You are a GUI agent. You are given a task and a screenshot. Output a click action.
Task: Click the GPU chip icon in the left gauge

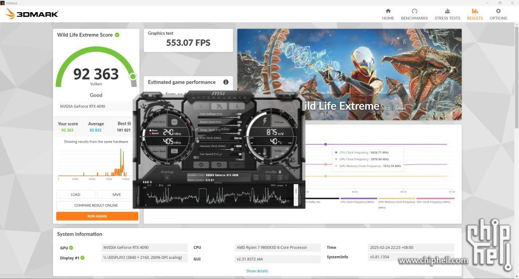point(174,122)
